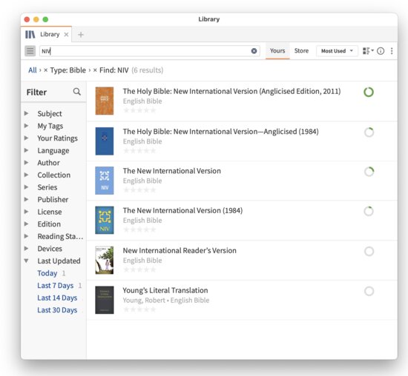Click progress circle for New International Reader's Version

(369, 252)
